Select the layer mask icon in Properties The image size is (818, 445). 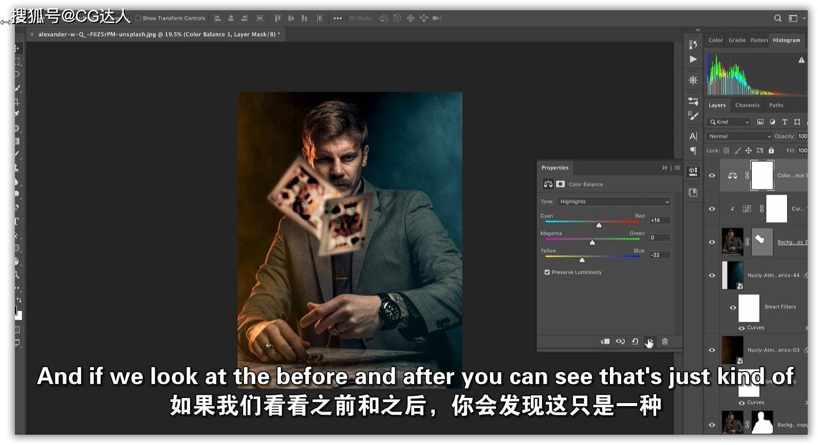coord(561,184)
